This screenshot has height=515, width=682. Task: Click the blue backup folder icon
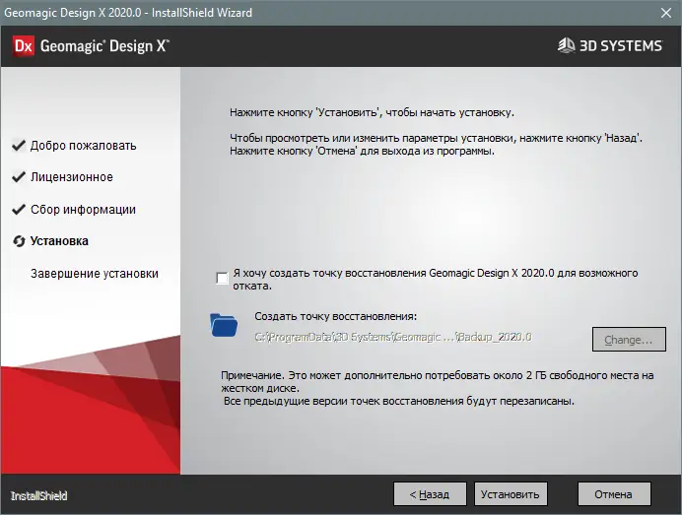(224, 325)
